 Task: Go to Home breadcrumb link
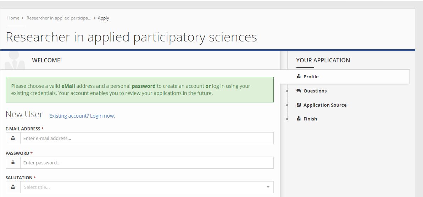[x=13, y=18]
